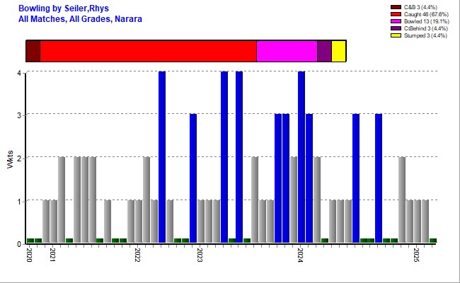Click the 'Bowling by Seiler,Rhys' chart title
The height and width of the screenshot is (283, 460).
coord(58,8)
